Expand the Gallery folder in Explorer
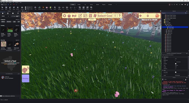Viewport: 189px width, 103px height. tap(164, 21)
